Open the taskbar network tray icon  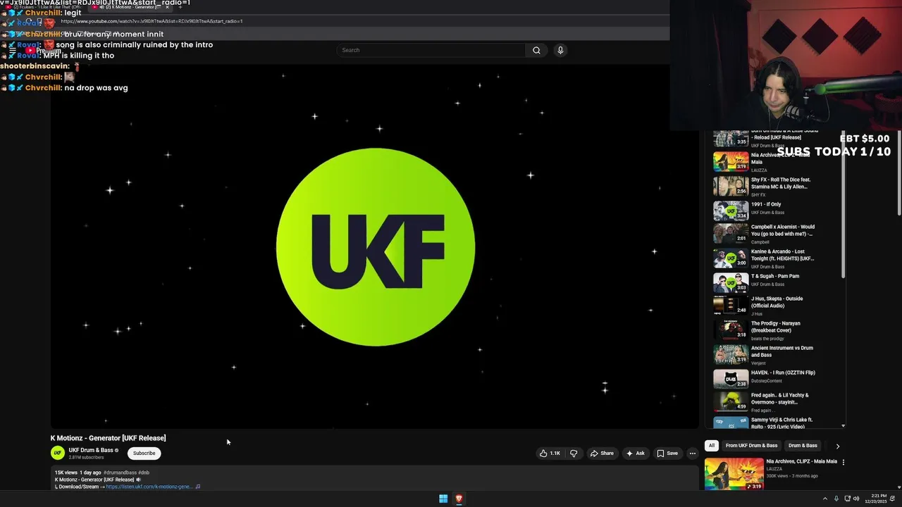847,499
